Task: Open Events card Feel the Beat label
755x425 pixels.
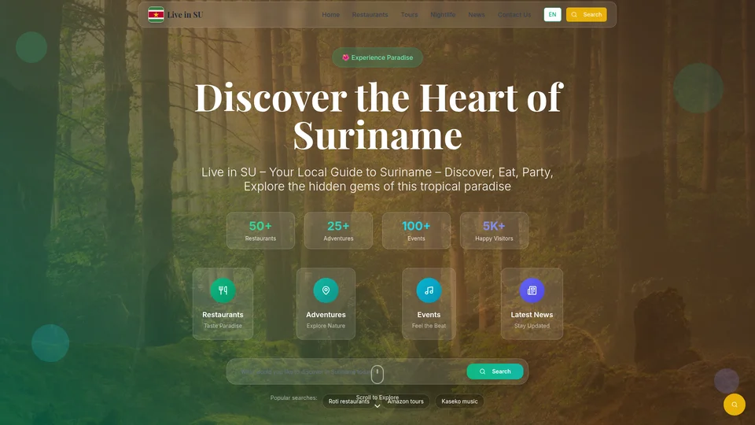Action: pyautogui.click(x=429, y=326)
